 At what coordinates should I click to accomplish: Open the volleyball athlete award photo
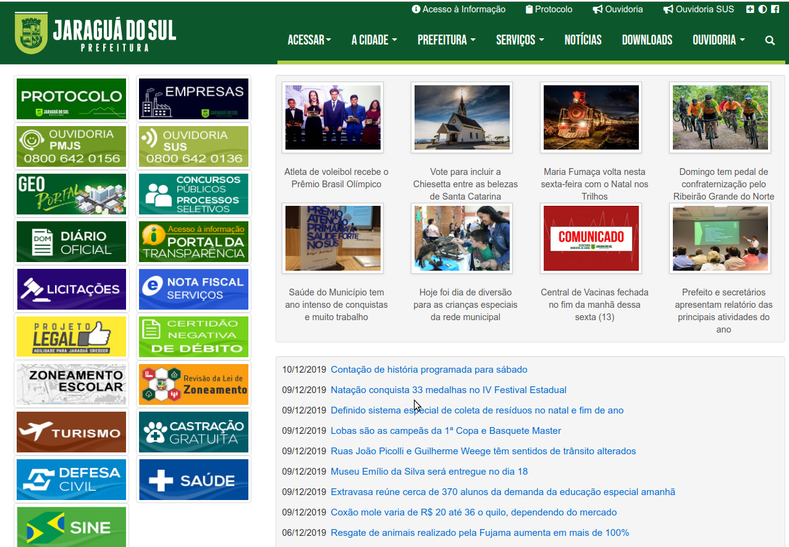(x=333, y=117)
